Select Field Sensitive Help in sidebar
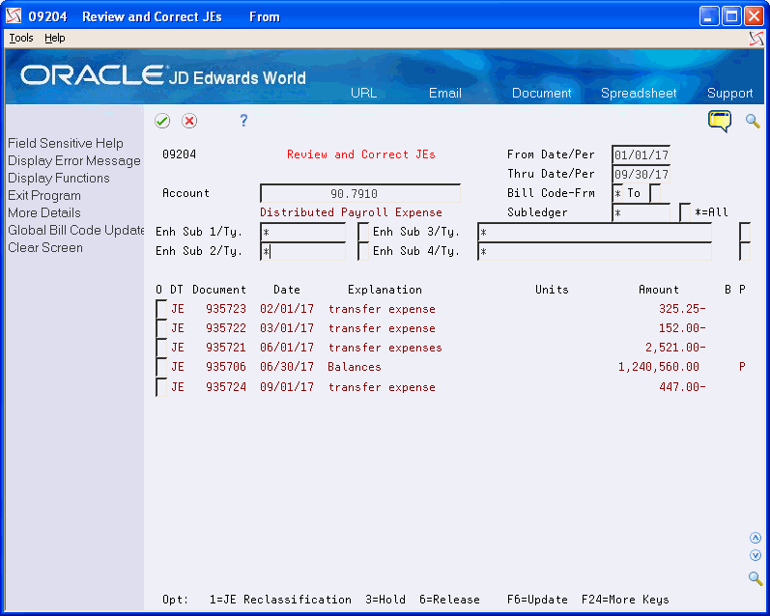770x616 pixels. click(x=66, y=143)
